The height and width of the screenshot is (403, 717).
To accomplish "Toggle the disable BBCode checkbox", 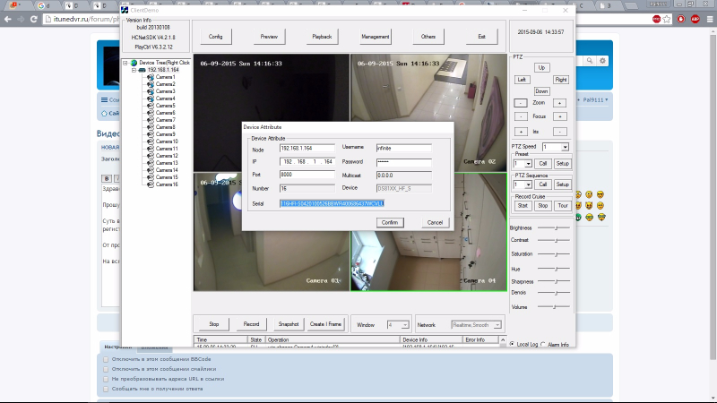I will point(106,360).
